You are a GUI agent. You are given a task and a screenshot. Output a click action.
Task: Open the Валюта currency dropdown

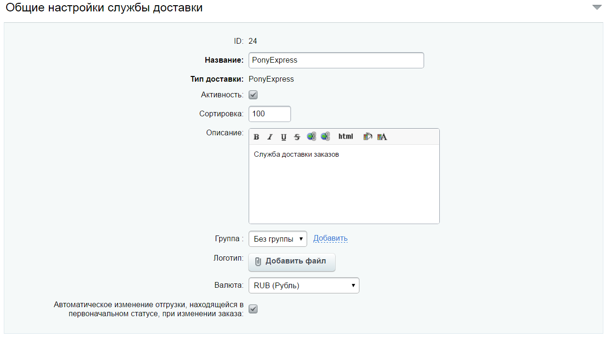(x=303, y=285)
